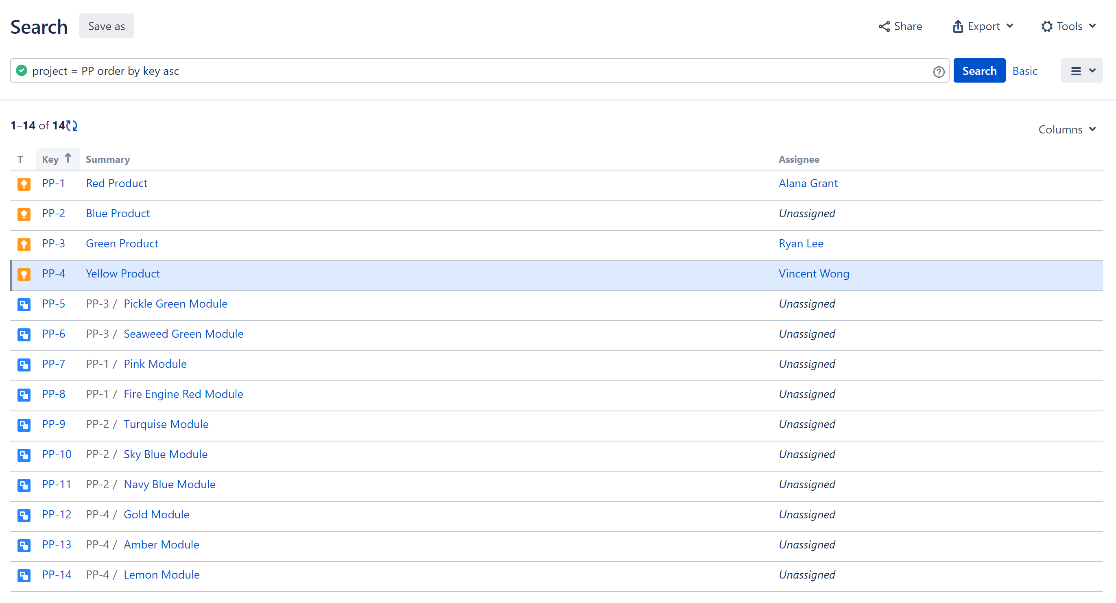Click into the JQL query field
Viewport: 1116px width, 603px height.
[476, 71]
